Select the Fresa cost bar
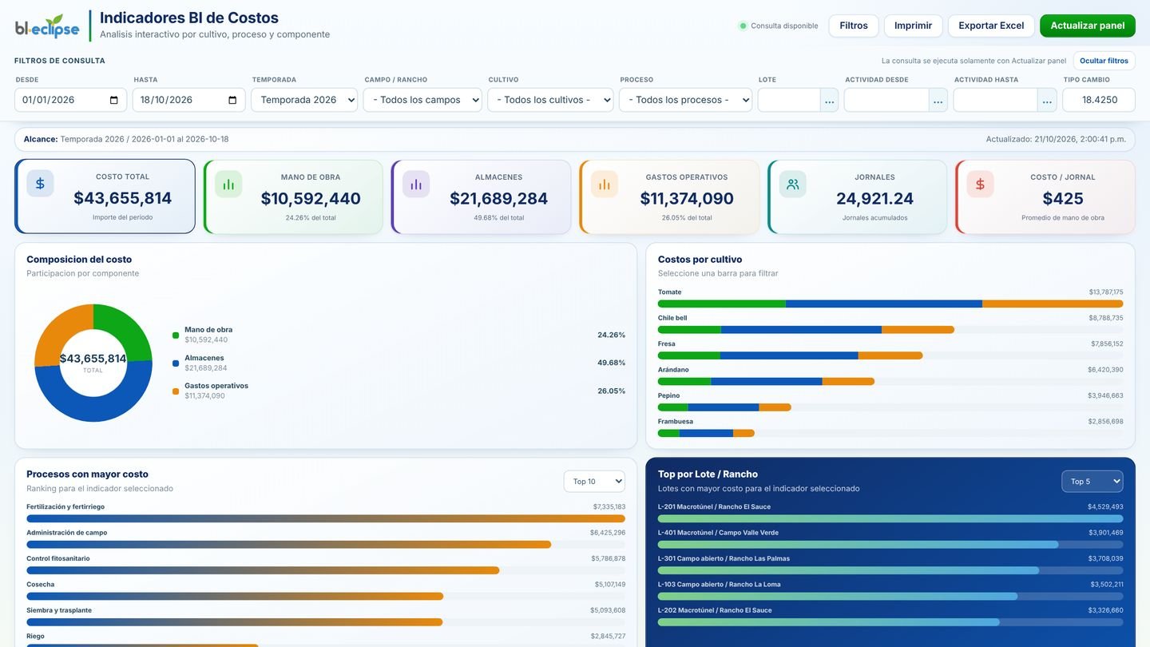This screenshot has width=1150, height=647. (x=890, y=355)
